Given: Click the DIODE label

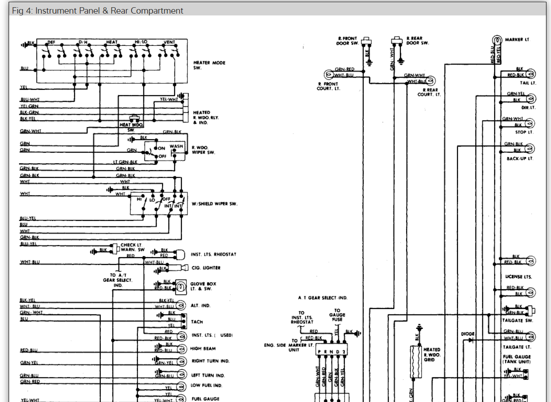Looking at the screenshot, I should 467,334.
